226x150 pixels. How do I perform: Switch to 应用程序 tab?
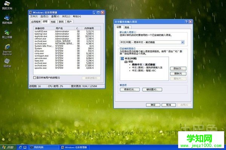pyautogui.click(x=36, y=22)
